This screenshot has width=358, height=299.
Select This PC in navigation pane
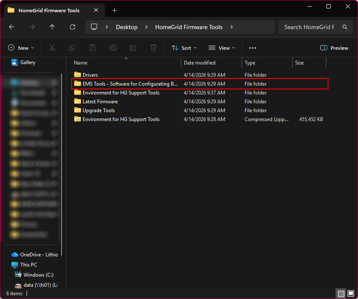(24, 265)
